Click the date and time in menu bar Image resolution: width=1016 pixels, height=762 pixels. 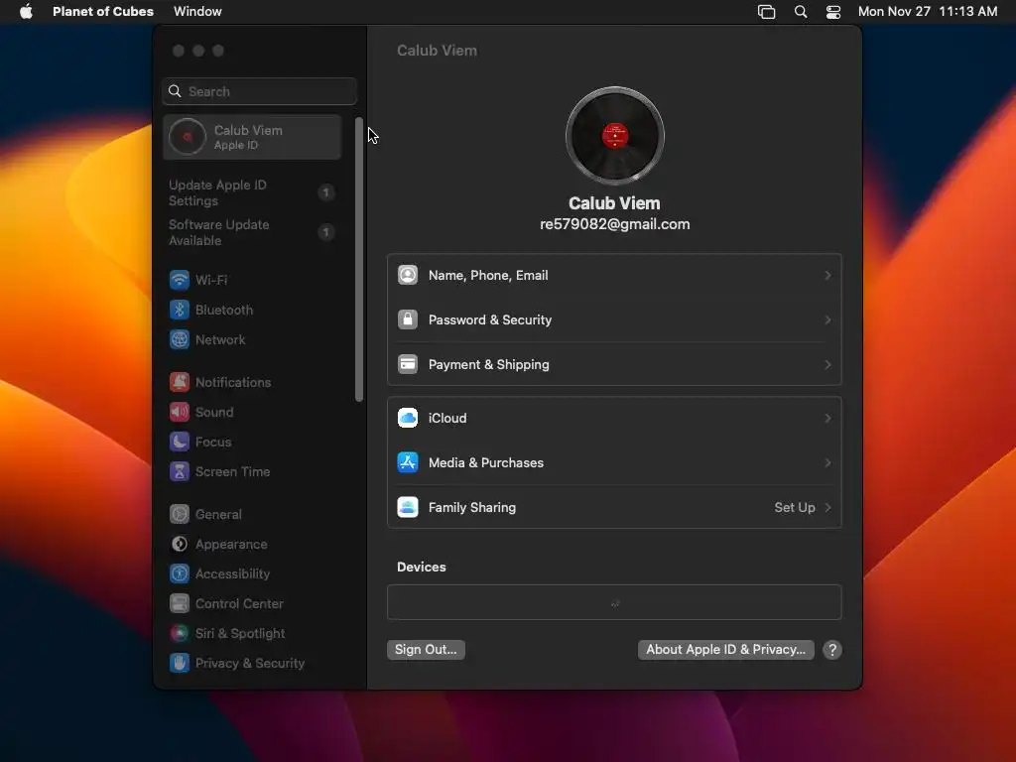pos(928,12)
